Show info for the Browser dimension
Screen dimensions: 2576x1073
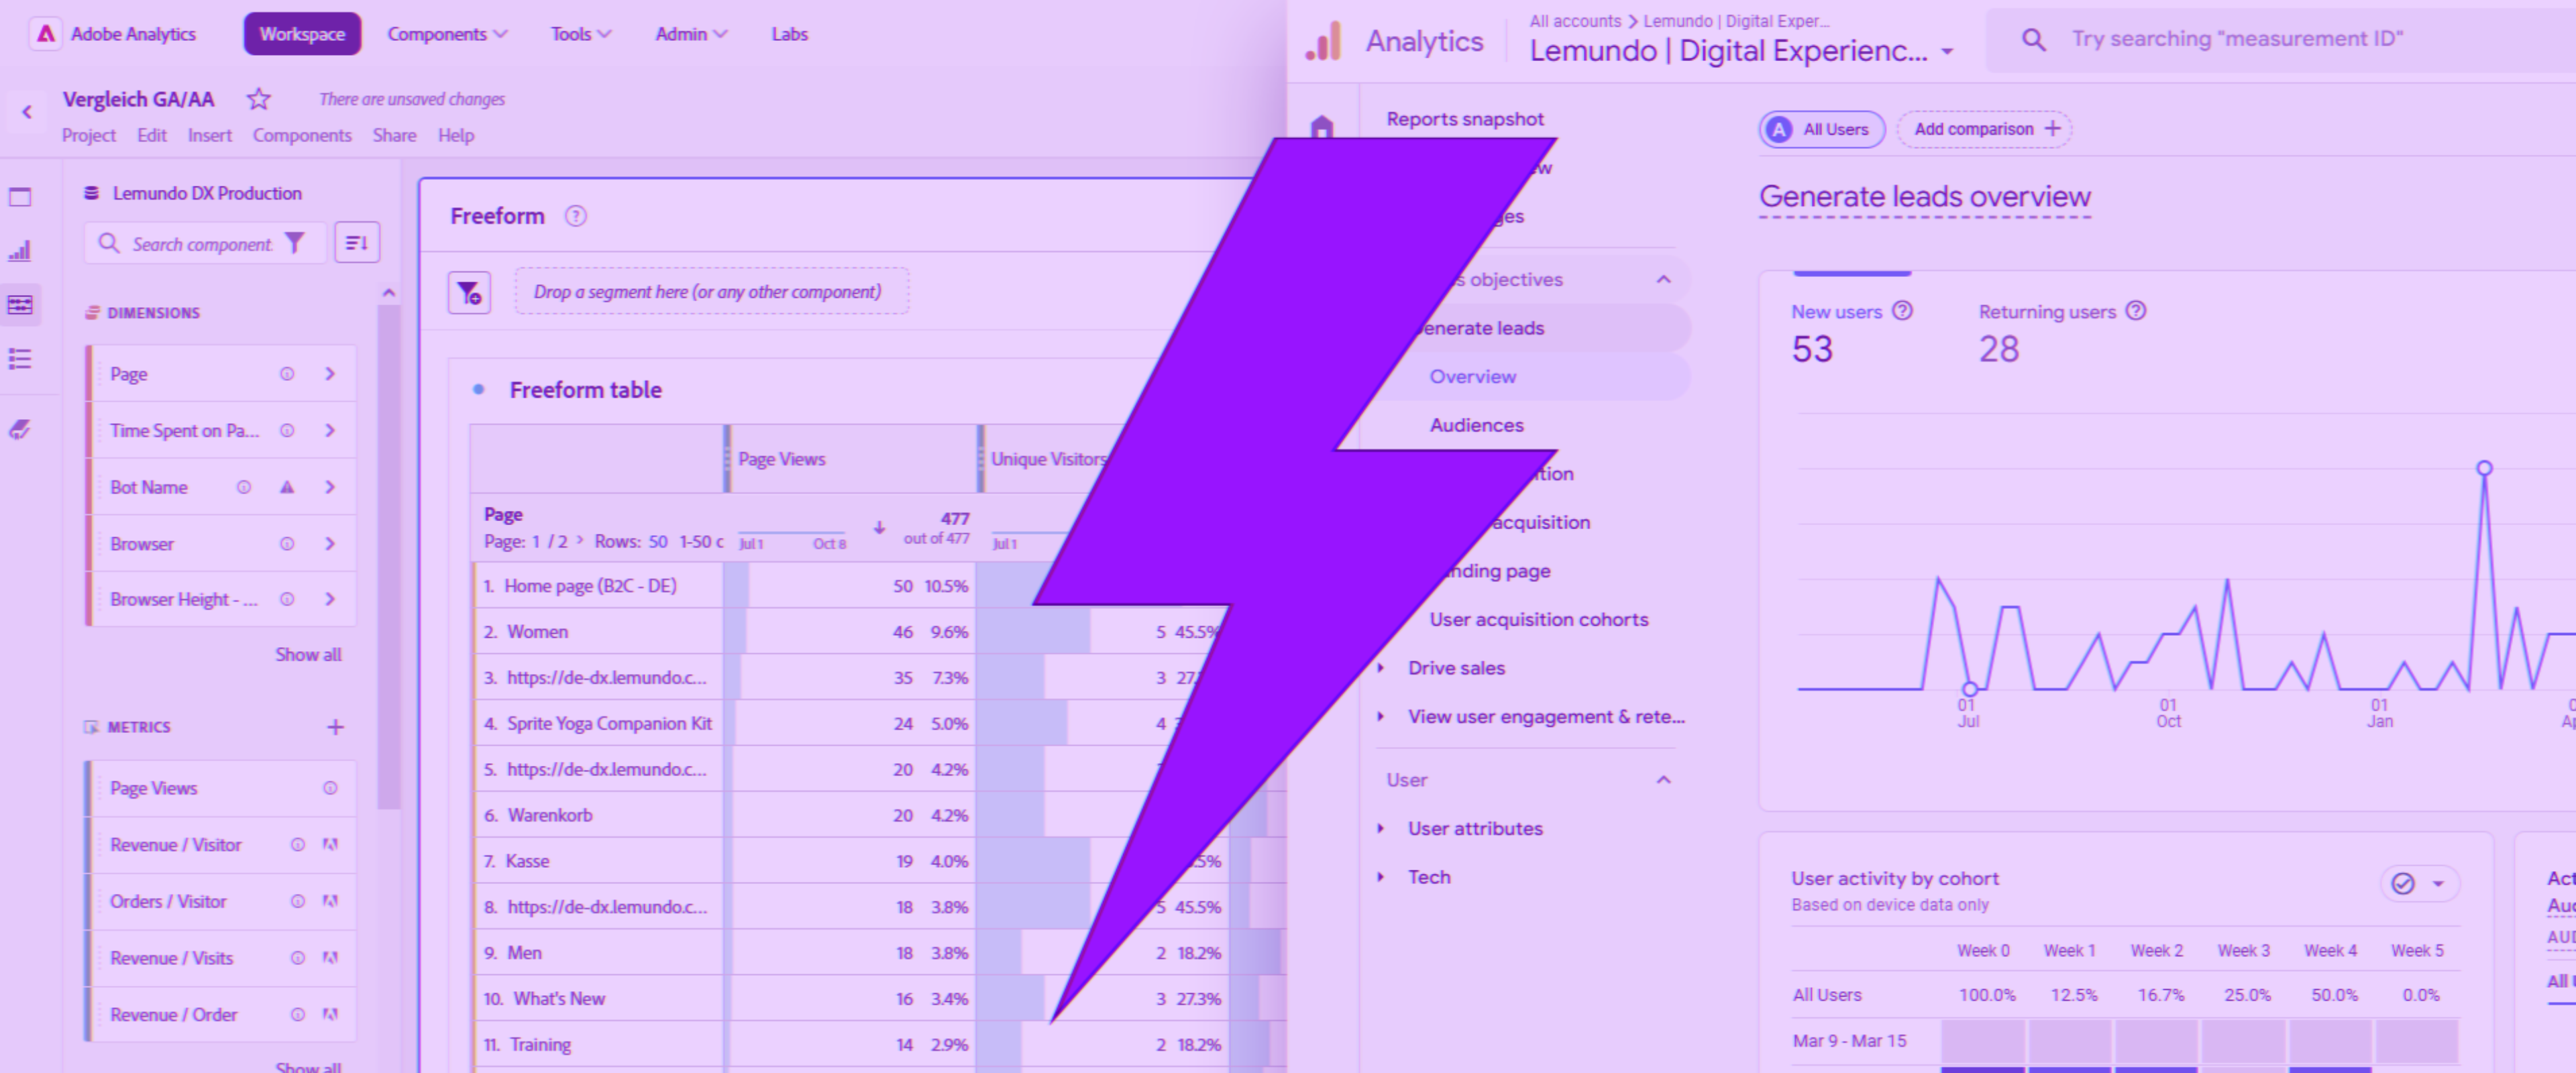coord(287,544)
